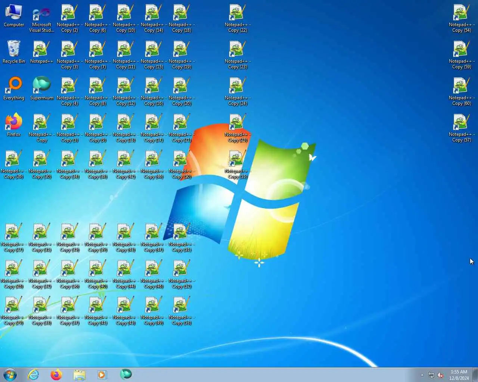This screenshot has height=382, width=478.
Task: Select Notepad++ - Copy (13) icon
Action: tap(126, 128)
